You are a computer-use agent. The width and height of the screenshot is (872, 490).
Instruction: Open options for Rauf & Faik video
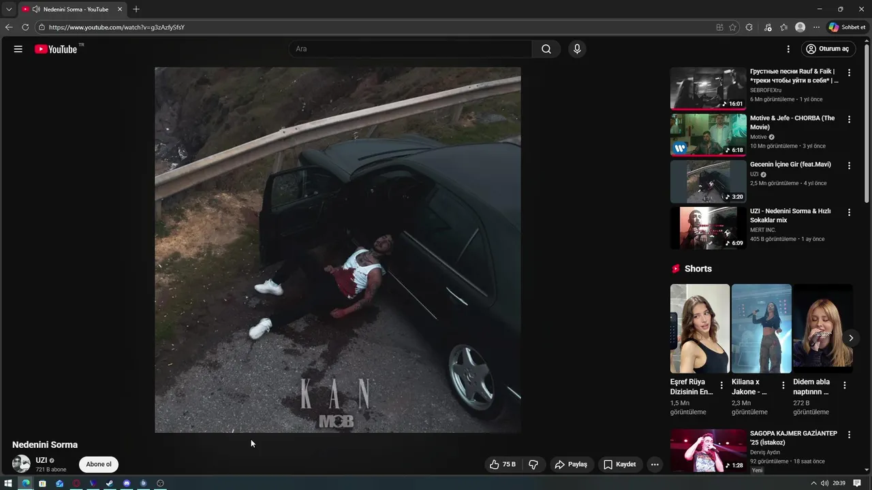(849, 72)
